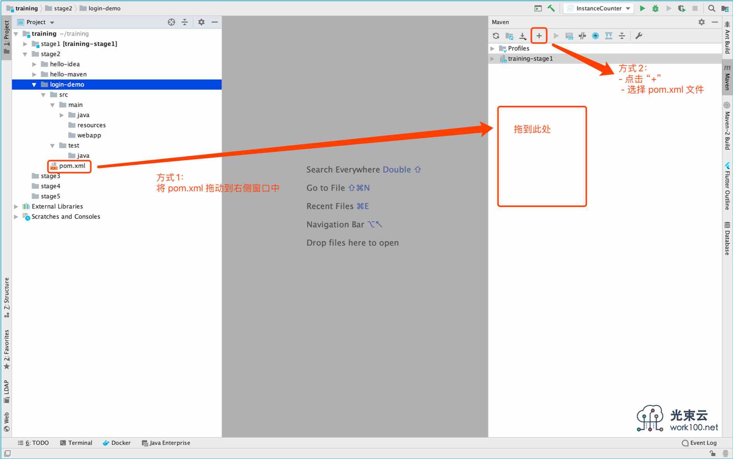The width and height of the screenshot is (733, 459).
Task: Download sources and documentation icon
Action: (523, 36)
